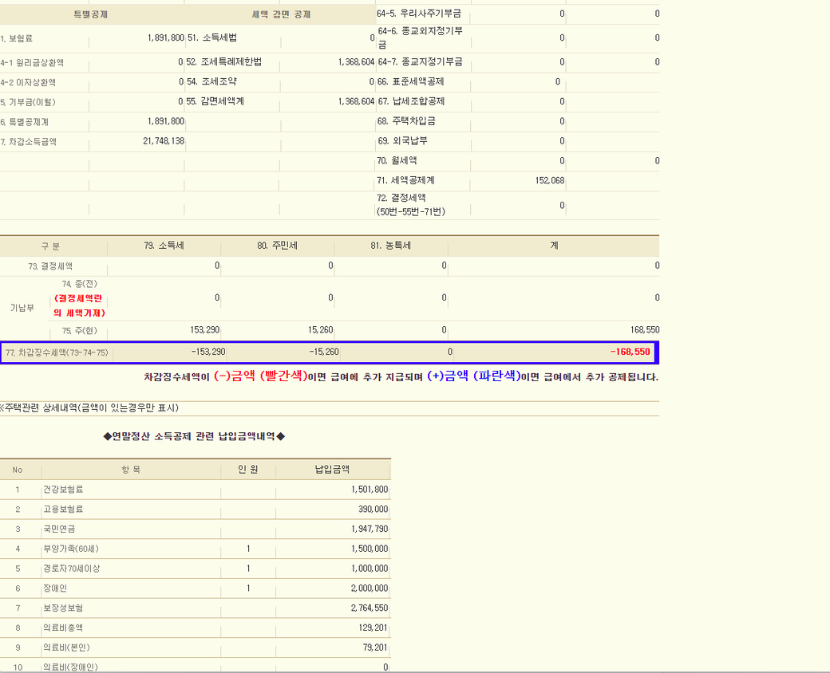Select the 세액 감면 공제 header
Image resolution: width=830 pixels, height=673 pixels.
281,14
